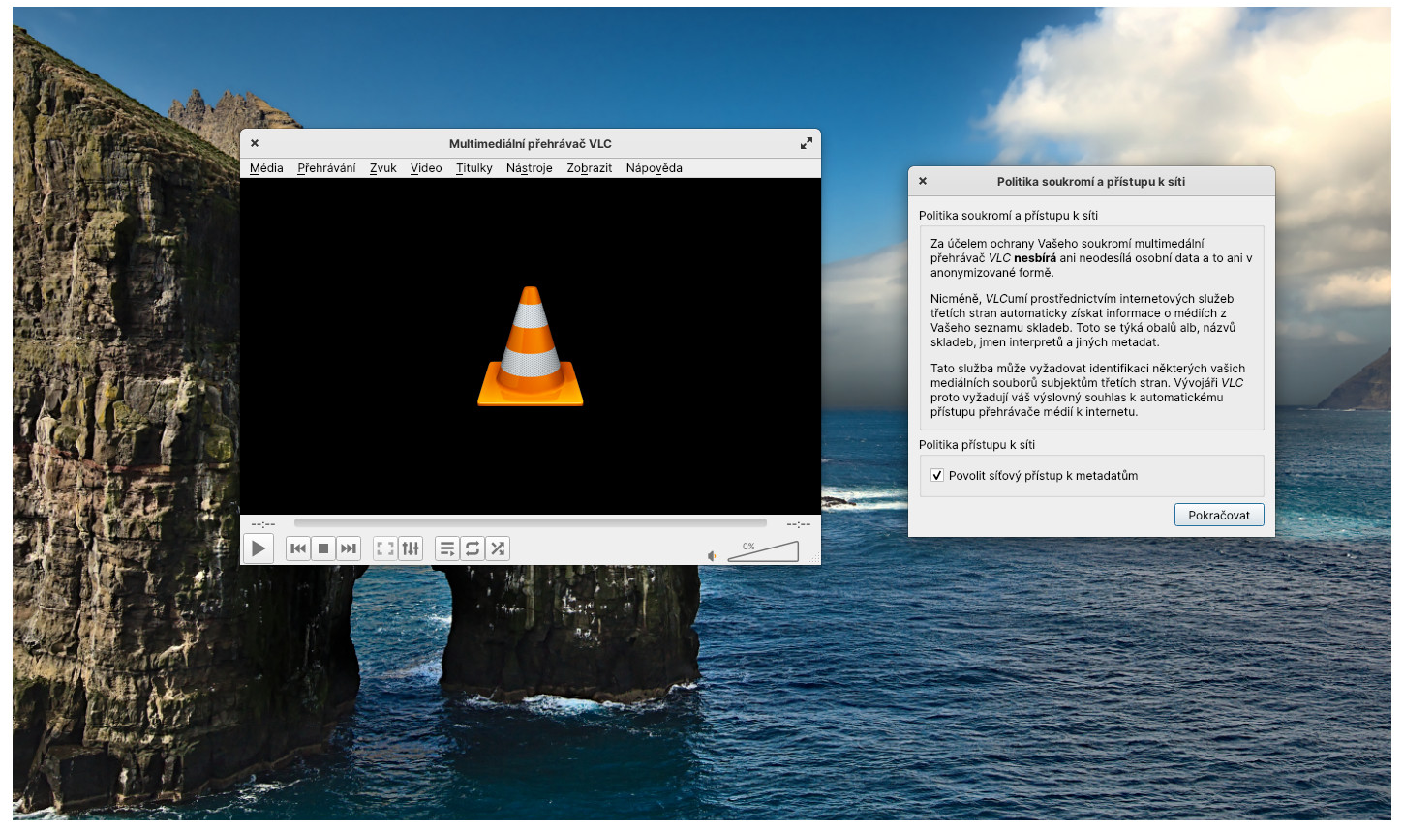Viewport: 1403px width, 830px height.
Task: Close the Politika soukromí dialog
Action: click(923, 181)
